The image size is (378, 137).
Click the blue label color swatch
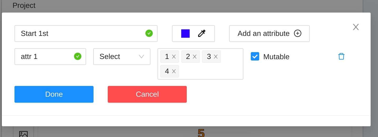pos(185,34)
